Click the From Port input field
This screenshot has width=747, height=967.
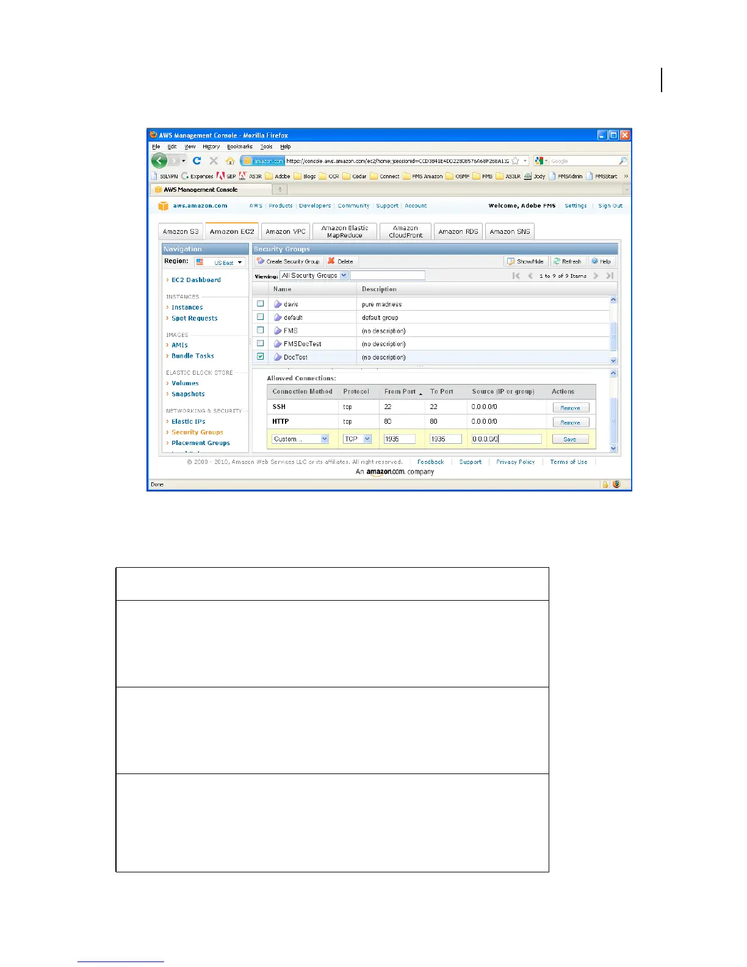pyautogui.click(x=400, y=439)
